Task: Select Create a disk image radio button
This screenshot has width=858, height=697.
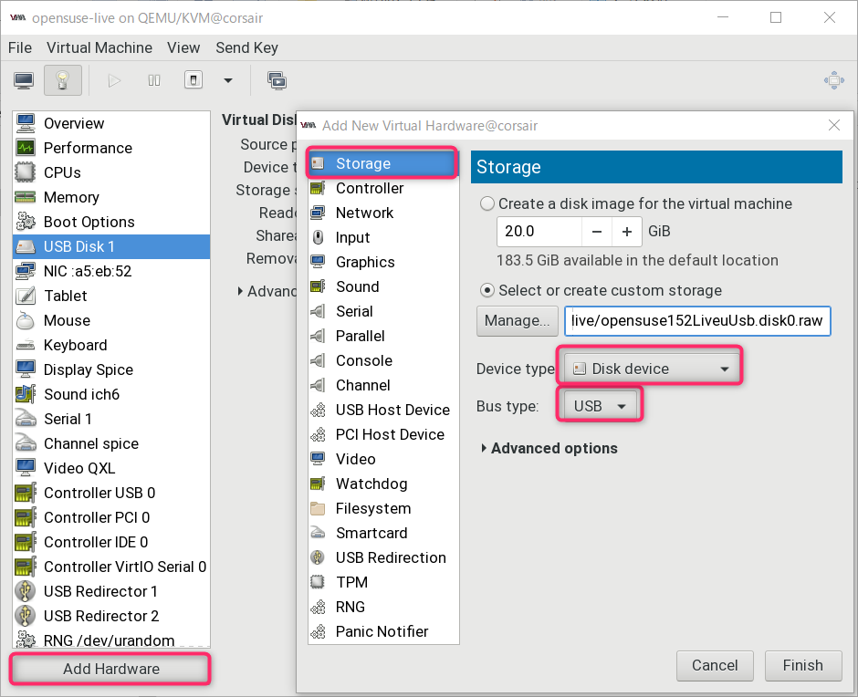Action: pyautogui.click(x=487, y=203)
